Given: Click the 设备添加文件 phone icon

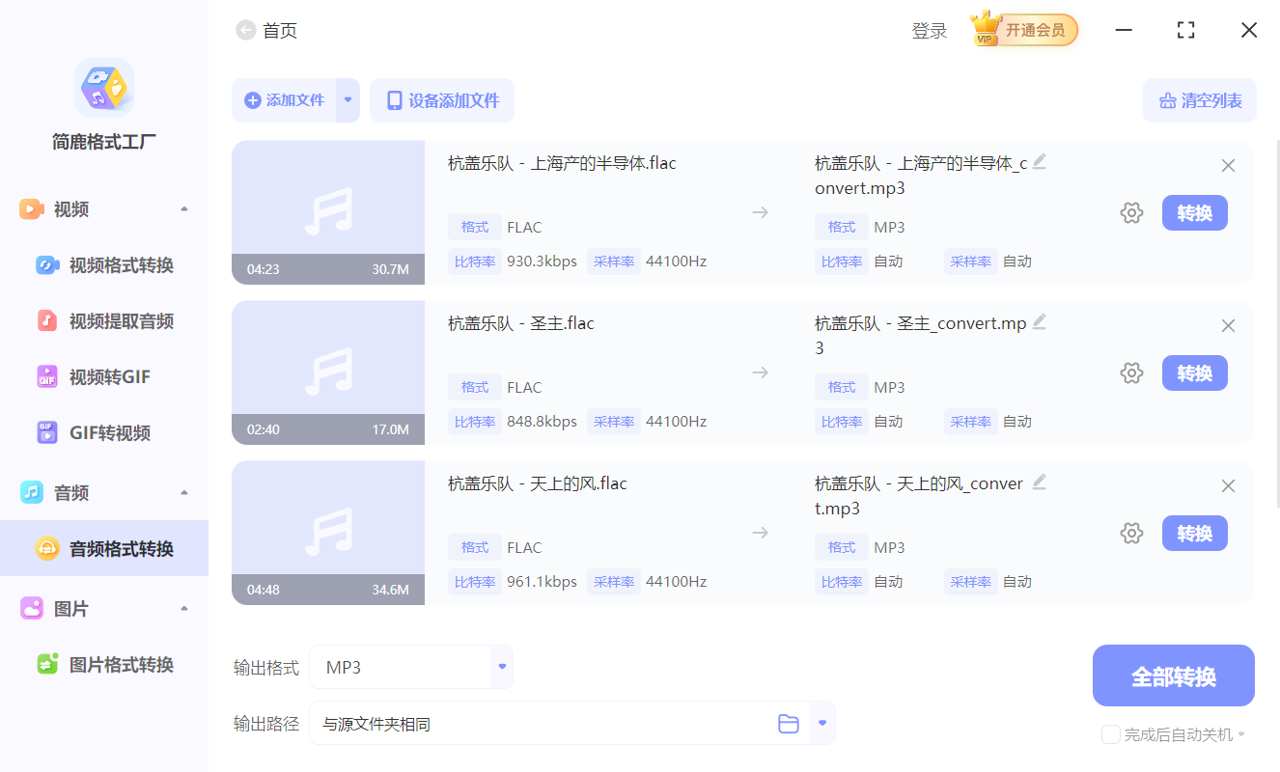Looking at the screenshot, I should pos(441,100).
